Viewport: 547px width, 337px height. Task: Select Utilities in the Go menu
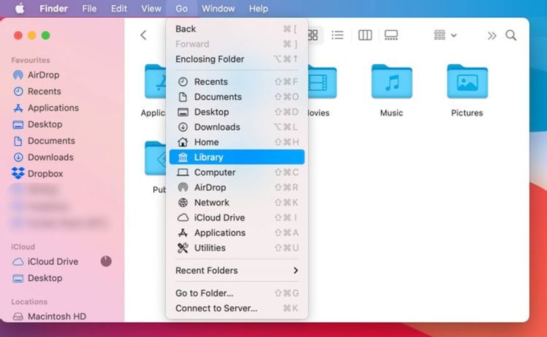(237, 248)
